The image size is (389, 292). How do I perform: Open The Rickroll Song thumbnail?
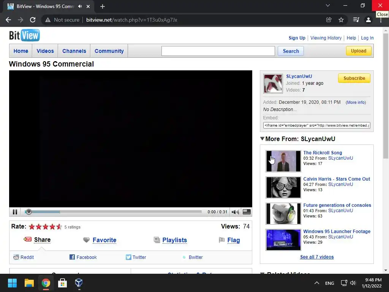click(283, 161)
